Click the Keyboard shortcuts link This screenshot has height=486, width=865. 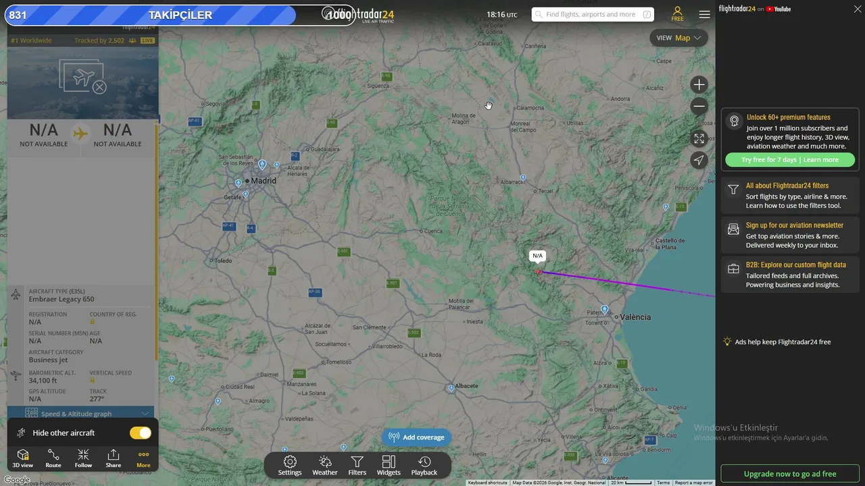(487, 483)
